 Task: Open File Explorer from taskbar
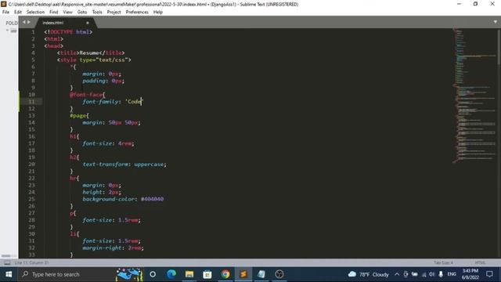(189, 274)
